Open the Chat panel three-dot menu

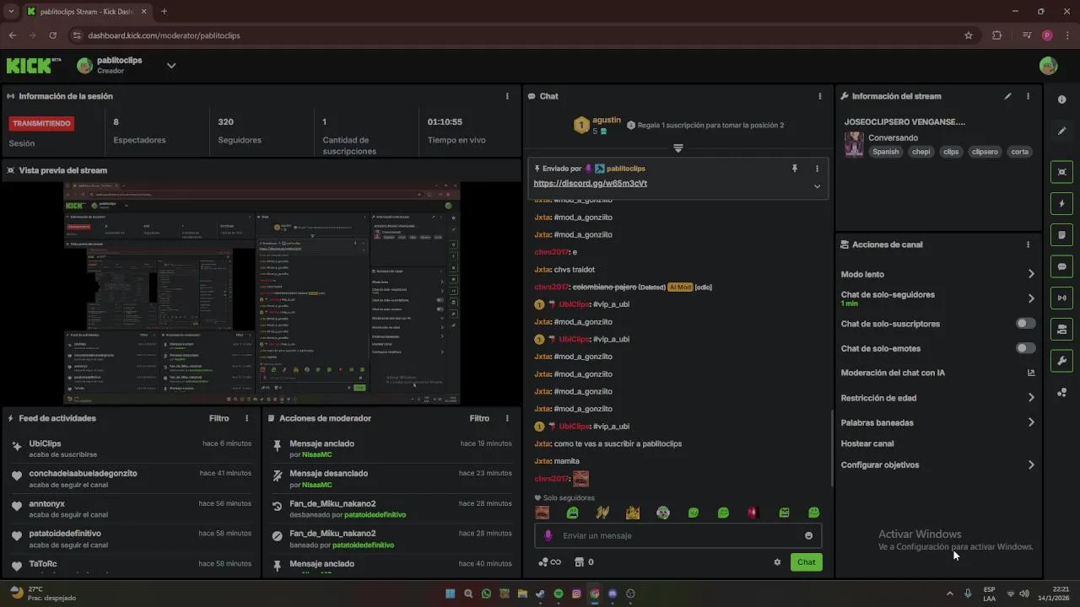coord(819,96)
